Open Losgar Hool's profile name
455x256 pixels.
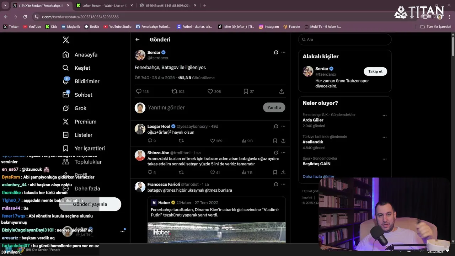pyautogui.click(x=159, y=126)
